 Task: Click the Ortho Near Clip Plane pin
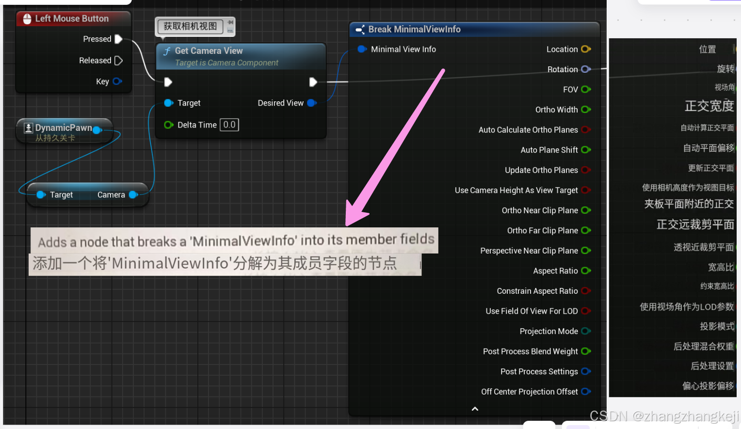pyautogui.click(x=586, y=210)
